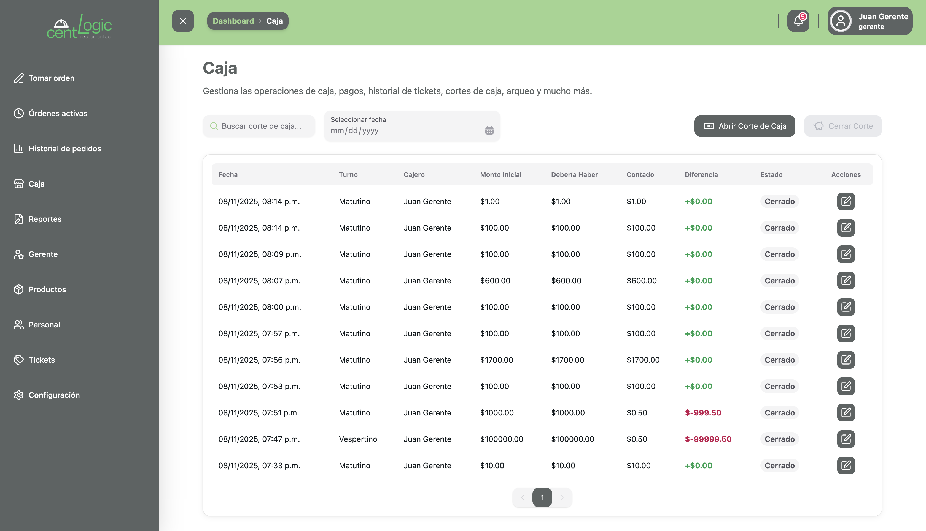Click edit icon for Vespertino row
This screenshot has width=926, height=531.
(x=846, y=439)
